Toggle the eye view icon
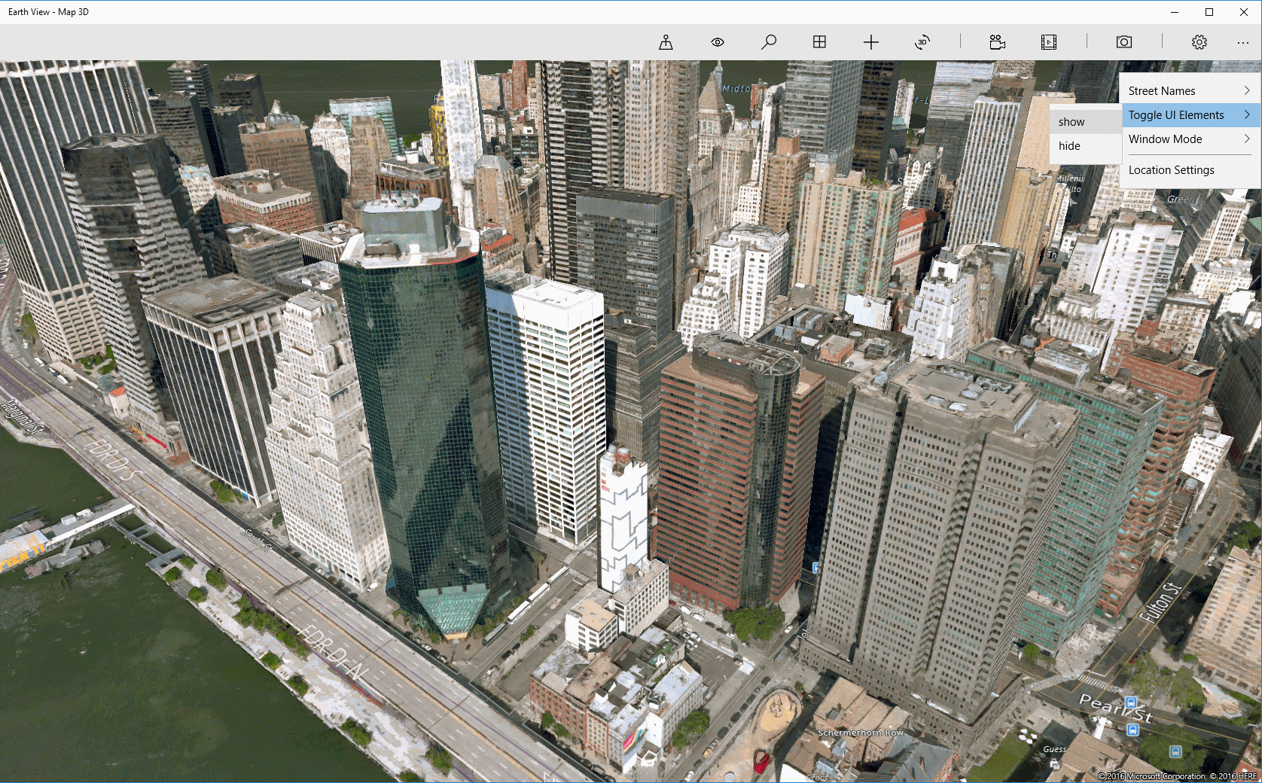 pyautogui.click(x=717, y=42)
